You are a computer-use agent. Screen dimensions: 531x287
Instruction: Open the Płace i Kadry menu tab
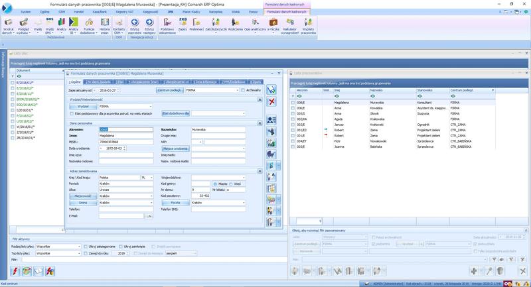(190, 12)
